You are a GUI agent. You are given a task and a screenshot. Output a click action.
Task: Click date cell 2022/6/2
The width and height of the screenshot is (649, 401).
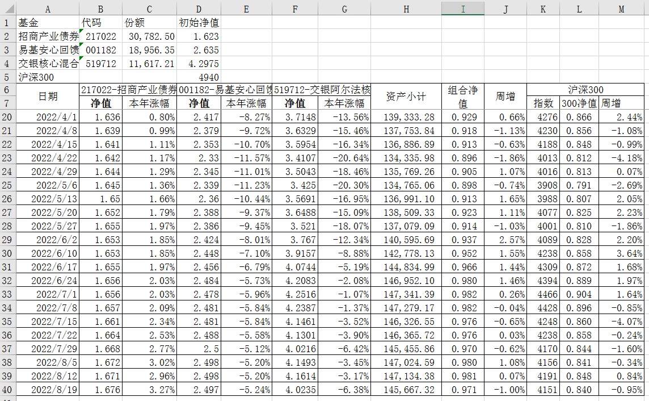pos(48,240)
